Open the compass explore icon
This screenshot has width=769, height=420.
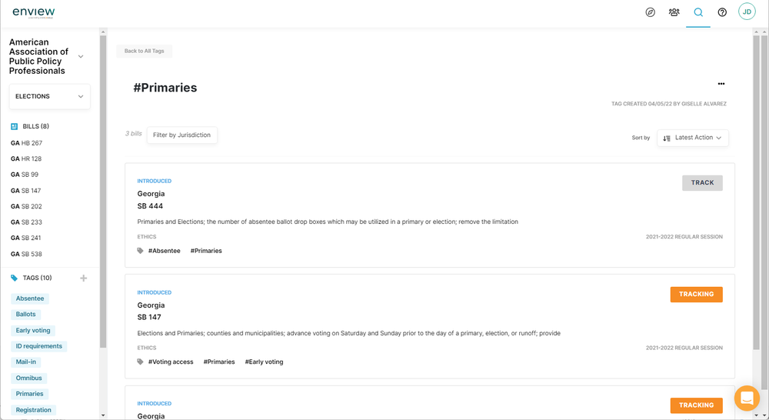651,12
